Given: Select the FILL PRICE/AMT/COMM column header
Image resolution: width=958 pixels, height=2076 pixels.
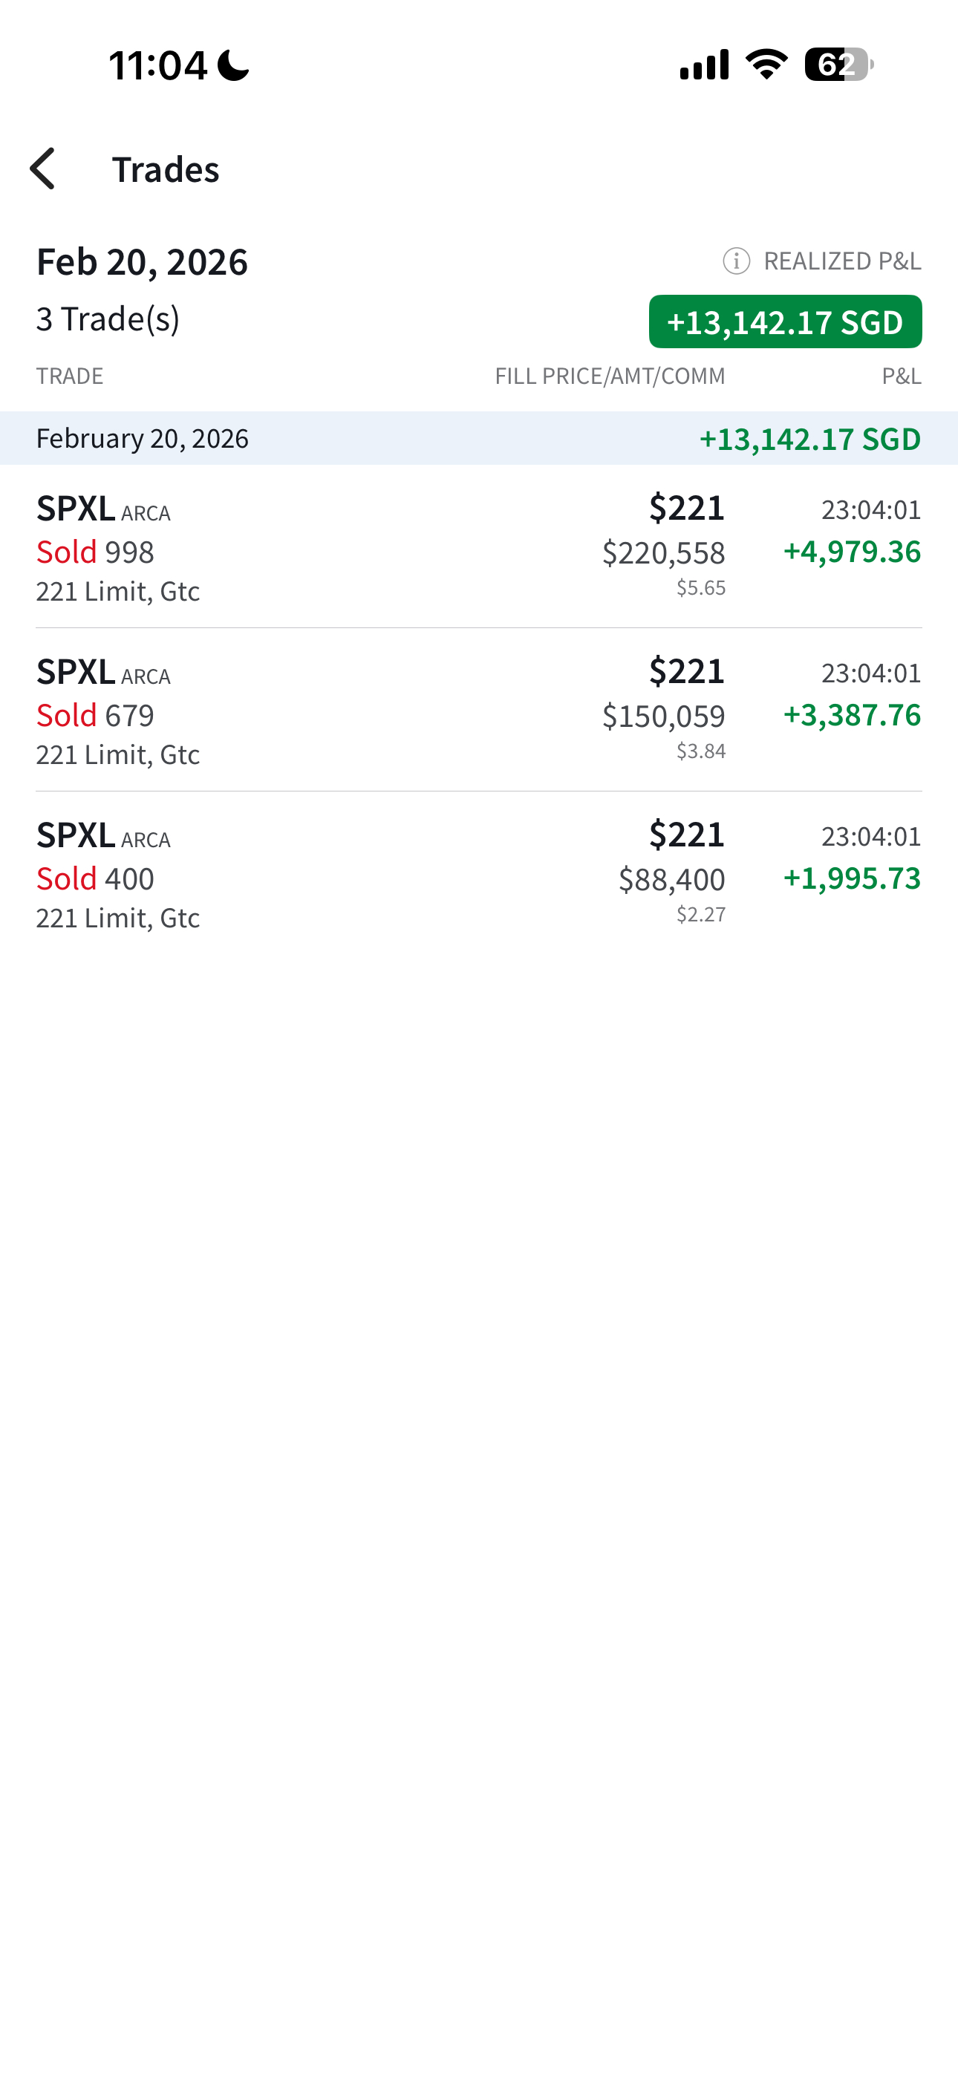Looking at the screenshot, I should click(x=610, y=376).
